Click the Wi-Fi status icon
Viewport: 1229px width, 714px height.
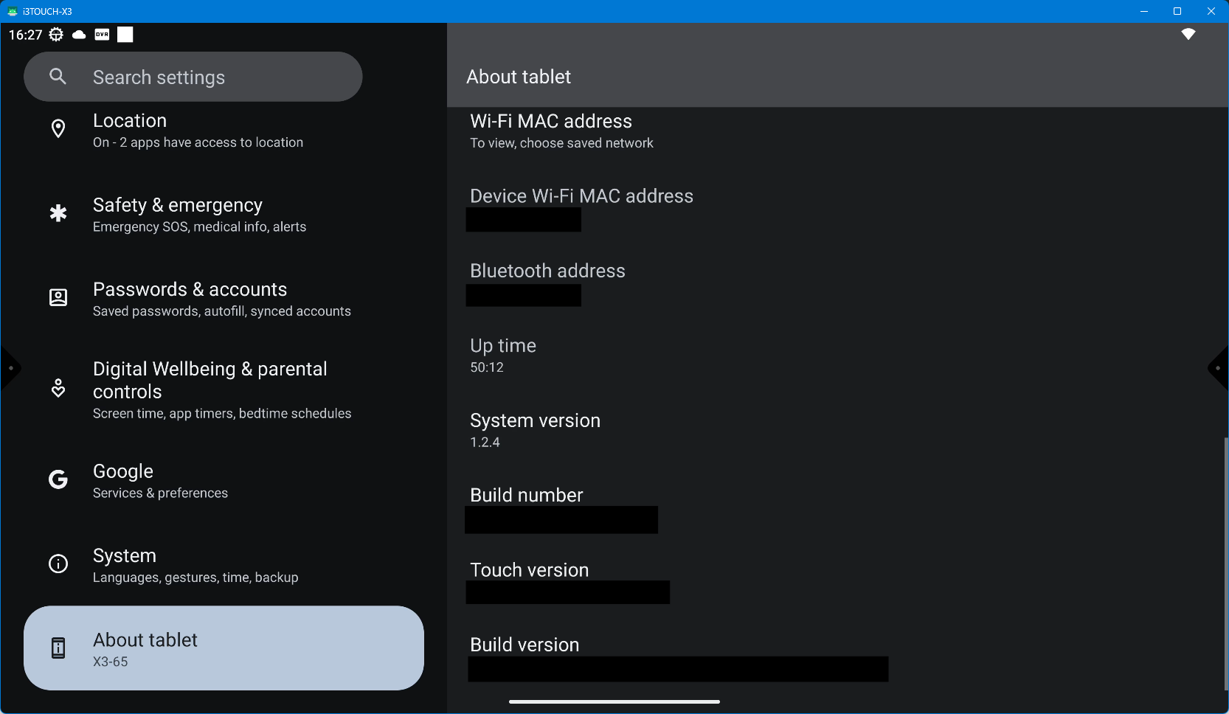click(x=1188, y=35)
